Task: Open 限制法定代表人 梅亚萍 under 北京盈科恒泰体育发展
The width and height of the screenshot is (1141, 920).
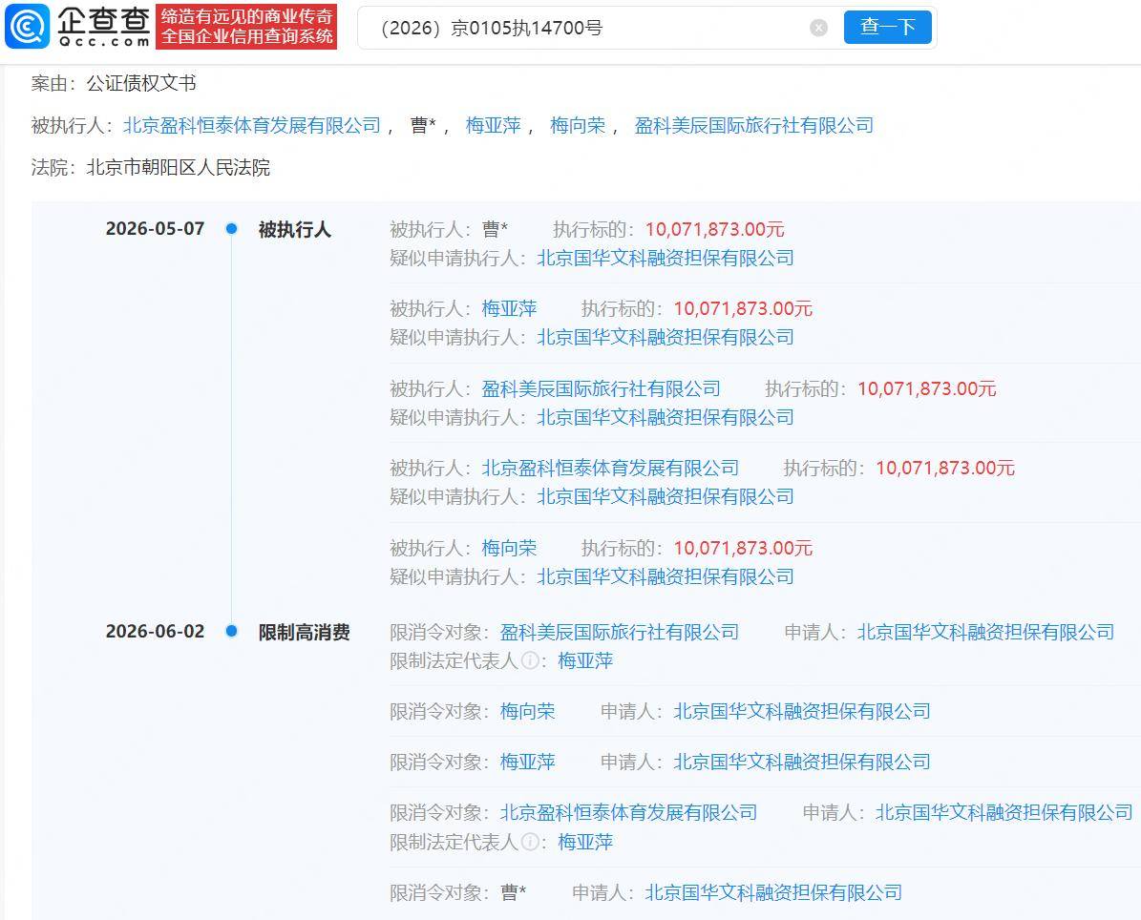Action: (x=585, y=842)
